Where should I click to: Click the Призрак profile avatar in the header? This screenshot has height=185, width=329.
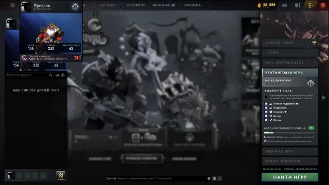click(26, 7)
